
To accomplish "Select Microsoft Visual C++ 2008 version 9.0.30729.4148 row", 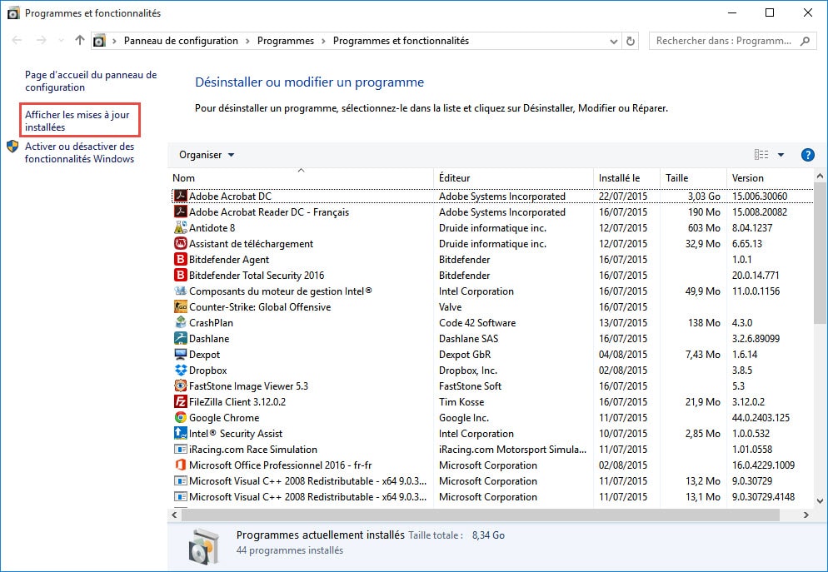I will [x=492, y=496].
